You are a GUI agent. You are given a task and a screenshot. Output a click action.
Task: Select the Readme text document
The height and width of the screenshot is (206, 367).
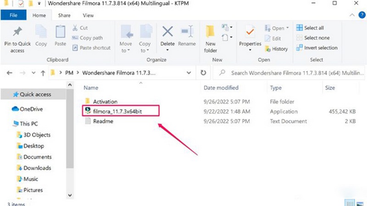pyautogui.click(x=103, y=121)
